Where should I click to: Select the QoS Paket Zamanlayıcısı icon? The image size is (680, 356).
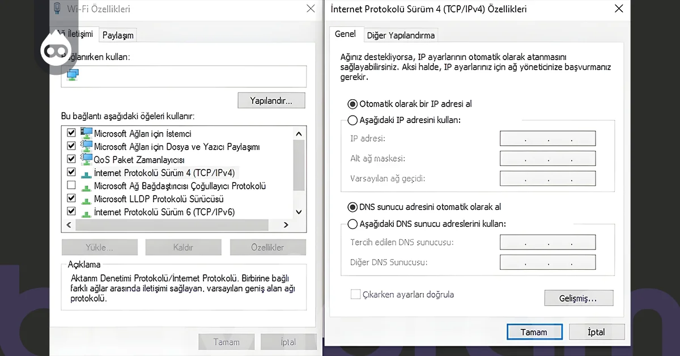[x=86, y=159]
